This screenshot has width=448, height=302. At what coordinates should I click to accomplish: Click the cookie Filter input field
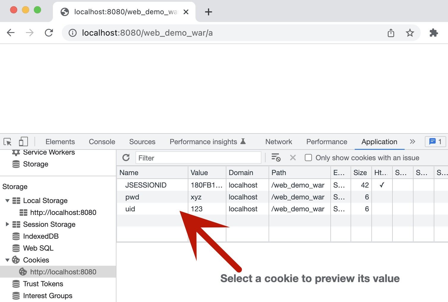coord(198,158)
